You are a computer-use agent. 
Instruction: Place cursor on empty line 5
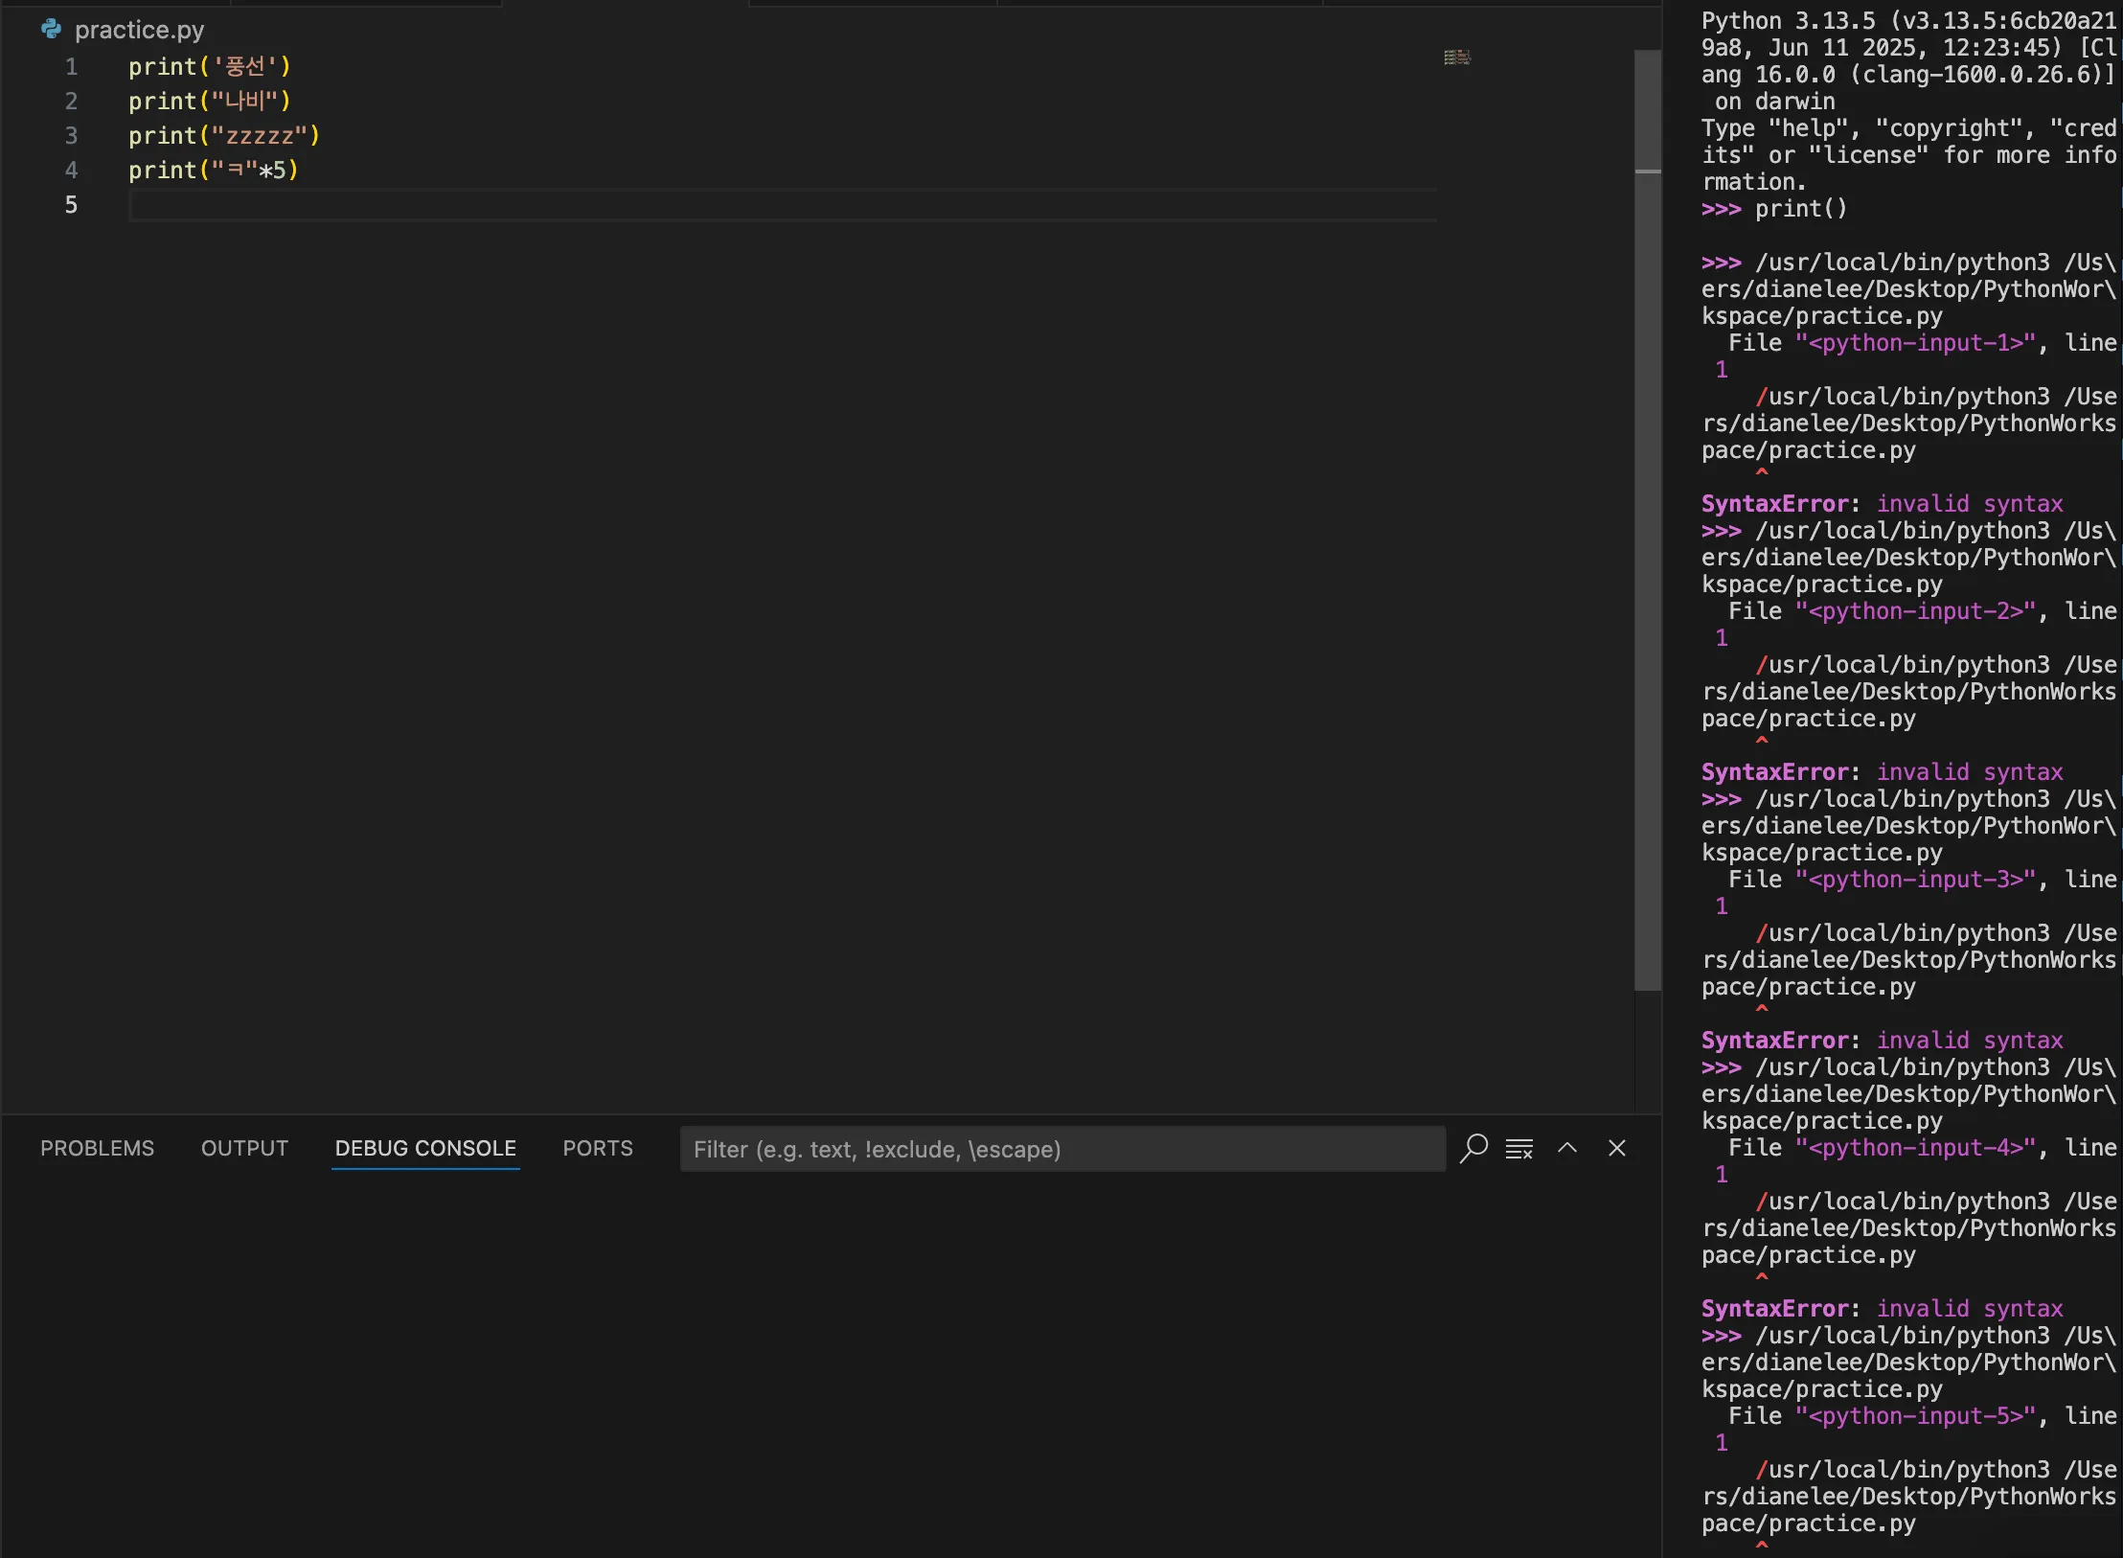point(783,205)
